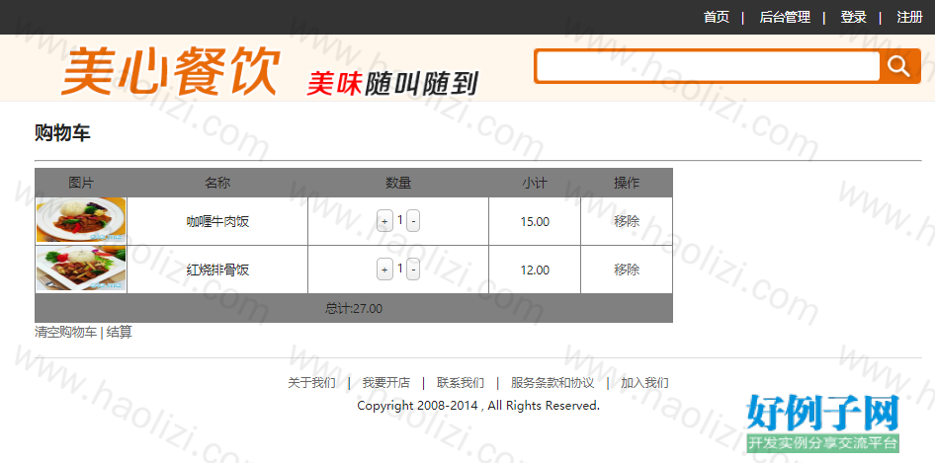Click the 购物车 page heading

[x=62, y=133]
